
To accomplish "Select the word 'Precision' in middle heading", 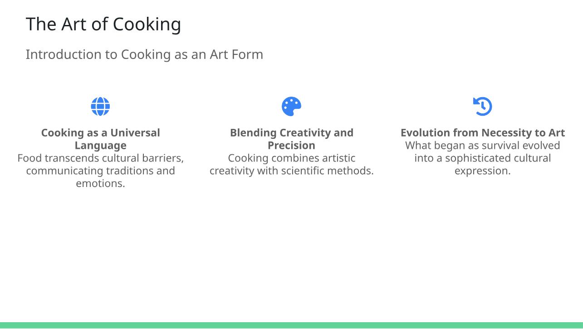I will click(291, 146).
